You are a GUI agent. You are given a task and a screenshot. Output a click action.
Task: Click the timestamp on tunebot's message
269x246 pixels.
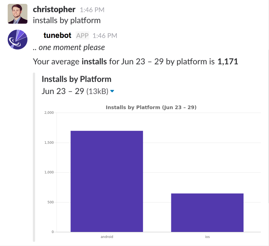coord(105,35)
